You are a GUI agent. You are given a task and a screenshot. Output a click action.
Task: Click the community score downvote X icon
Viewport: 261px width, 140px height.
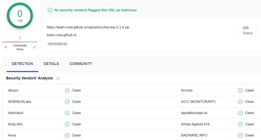6,47
